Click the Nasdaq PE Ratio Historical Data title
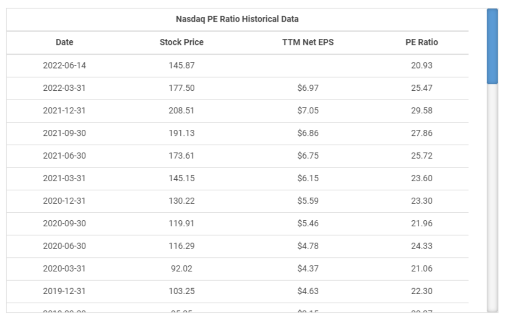Viewport: 507px width, 319px height. coord(237,19)
